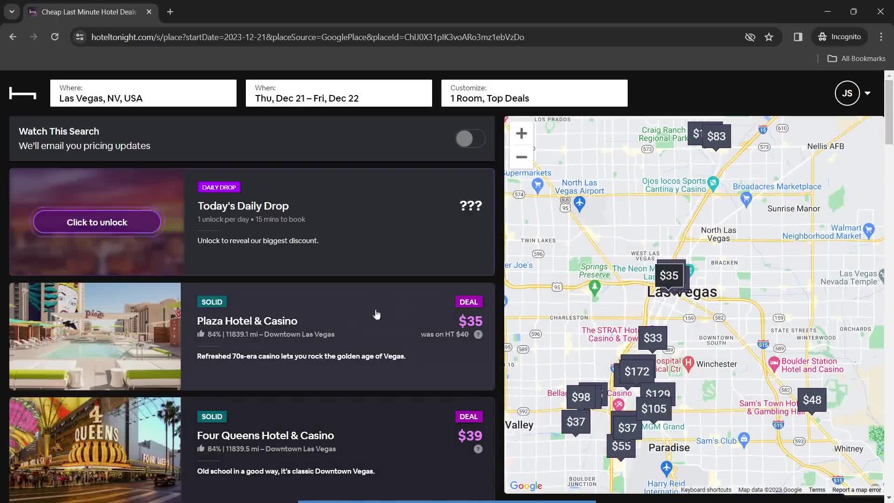Click the Four Queens price info question mark
The height and width of the screenshot is (503, 894).
pyautogui.click(x=478, y=449)
